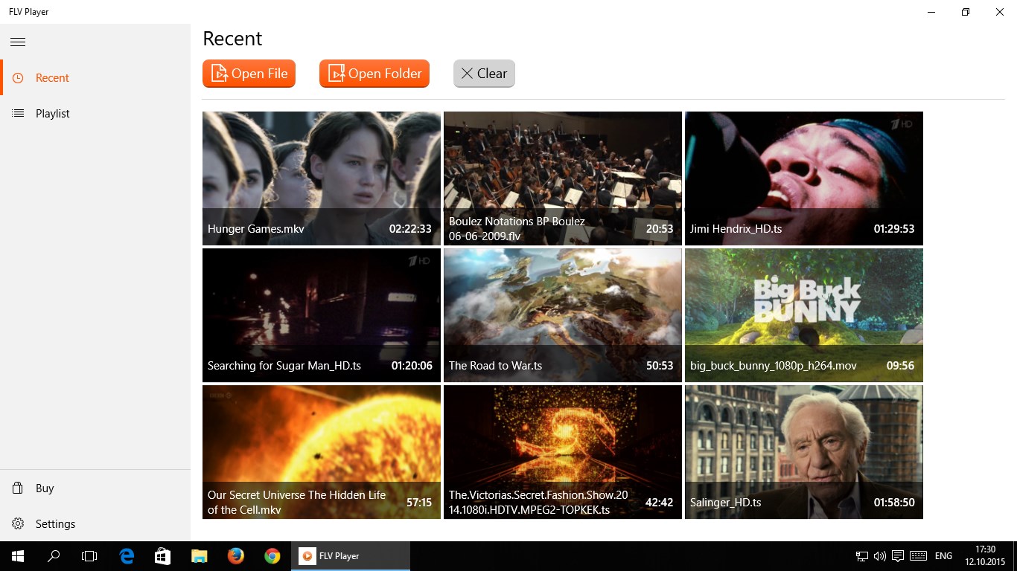The height and width of the screenshot is (571, 1017).
Task: Click the ENG language indicator
Action: point(943,555)
